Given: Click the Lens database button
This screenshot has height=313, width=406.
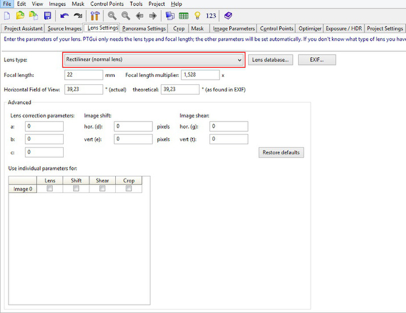Looking at the screenshot, I should point(270,59).
